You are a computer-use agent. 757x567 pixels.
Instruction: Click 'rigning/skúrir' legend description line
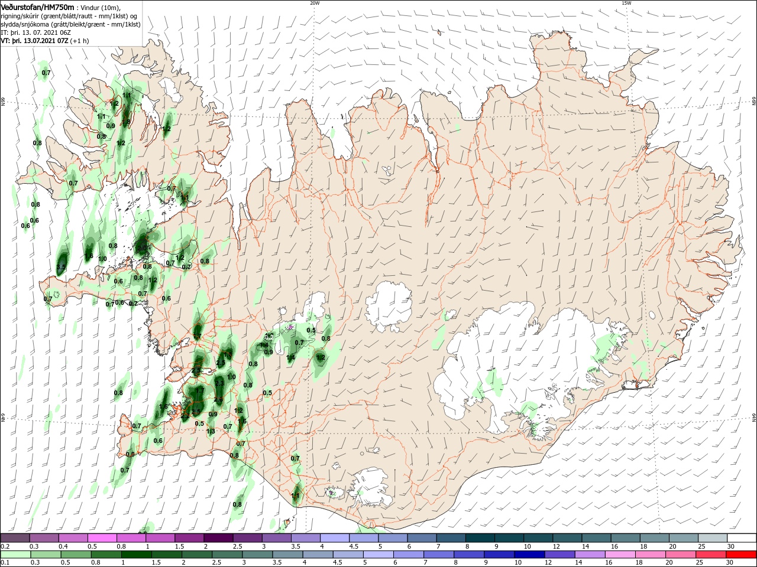pyautogui.click(x=69, y=16)
